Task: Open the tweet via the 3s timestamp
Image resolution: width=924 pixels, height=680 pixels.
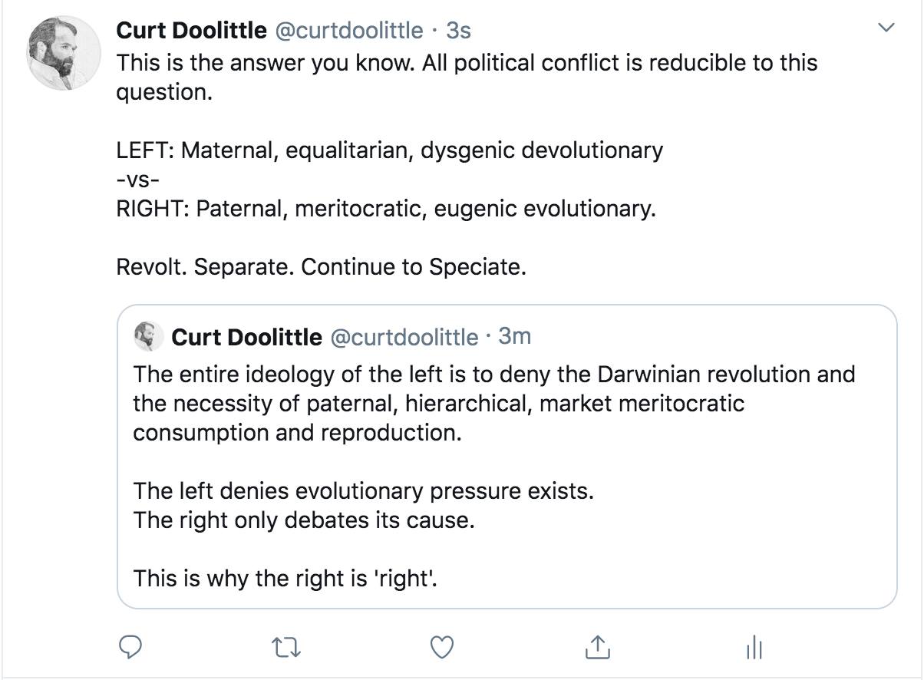Action: (x=459, y=30)
